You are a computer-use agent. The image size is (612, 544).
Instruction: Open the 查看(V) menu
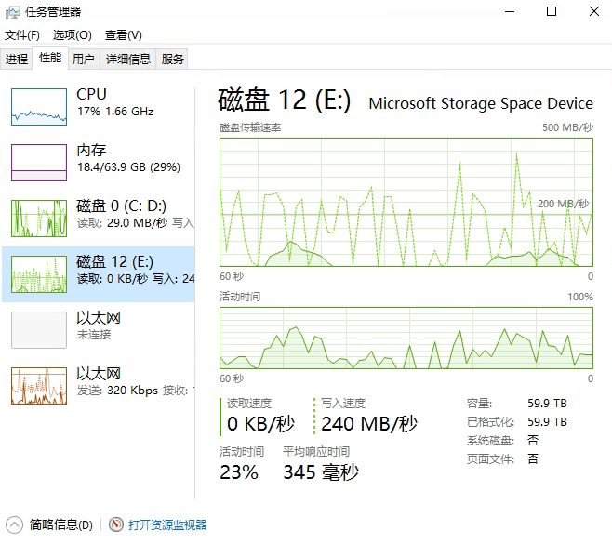pyautogui.click(x=123, y=35)
